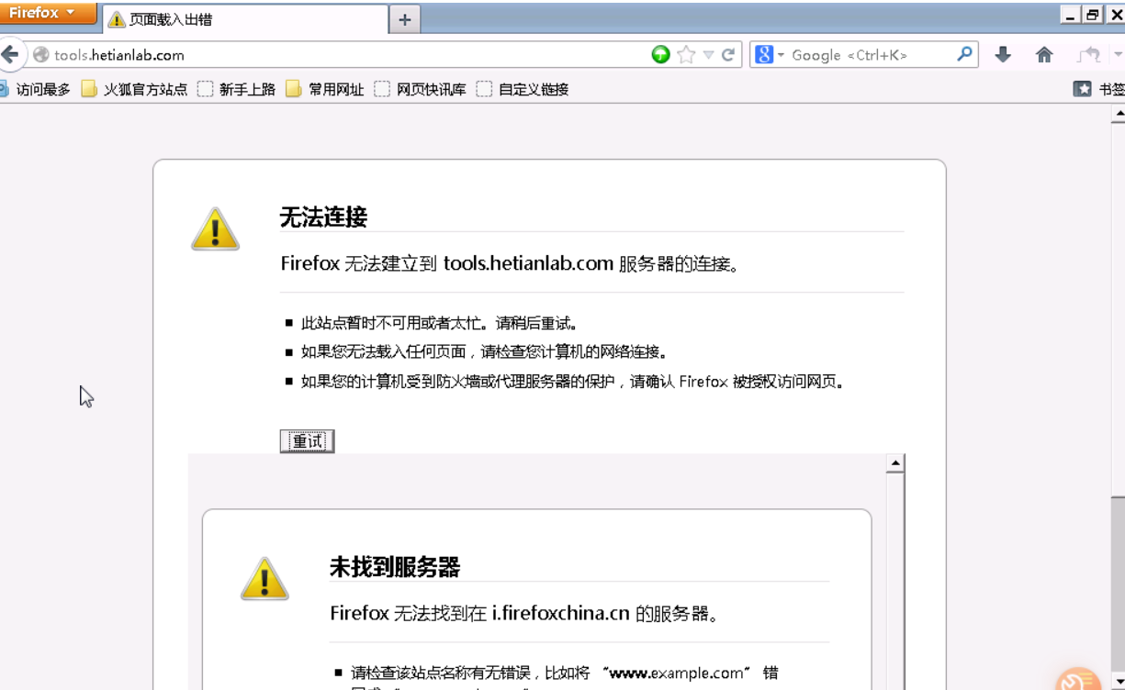Open a new tab with plus button
The height and width of the screenshot is (690, 1125).
click(405, 19)
